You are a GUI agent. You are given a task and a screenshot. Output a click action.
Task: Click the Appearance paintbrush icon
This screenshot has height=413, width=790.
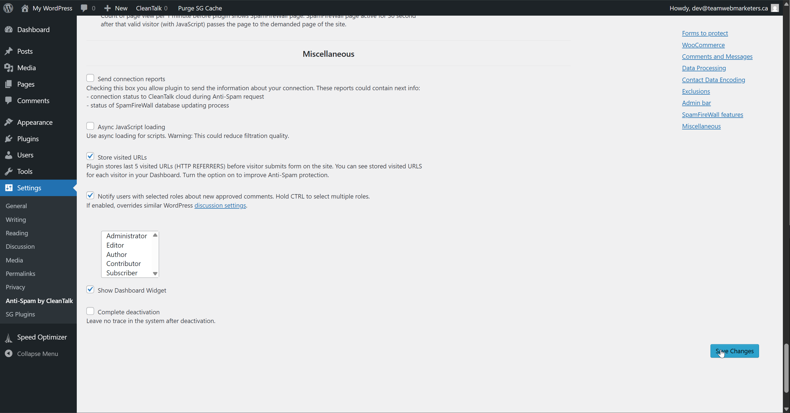click(9, 122)
